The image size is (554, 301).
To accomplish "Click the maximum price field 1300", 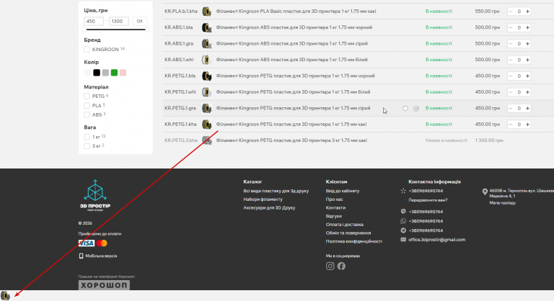I will coord(119,21).
